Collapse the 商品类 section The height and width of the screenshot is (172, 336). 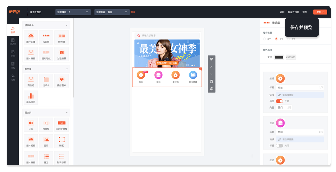[x=67, y=69]
